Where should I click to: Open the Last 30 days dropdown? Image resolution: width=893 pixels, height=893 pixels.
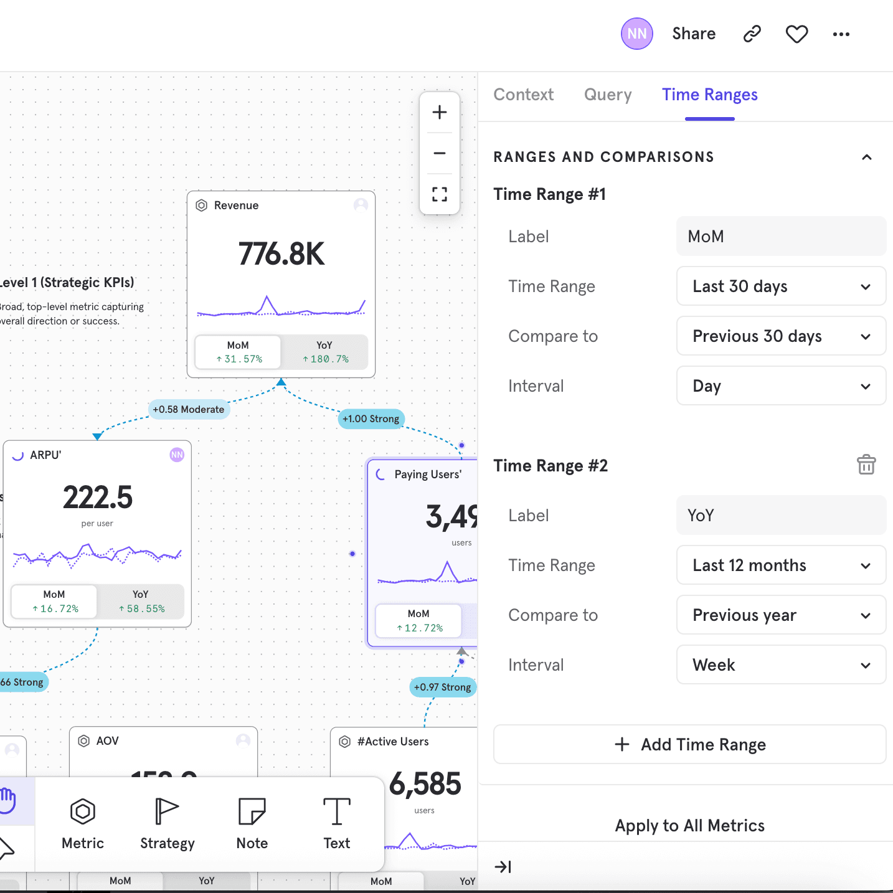[x=781, y=286]
